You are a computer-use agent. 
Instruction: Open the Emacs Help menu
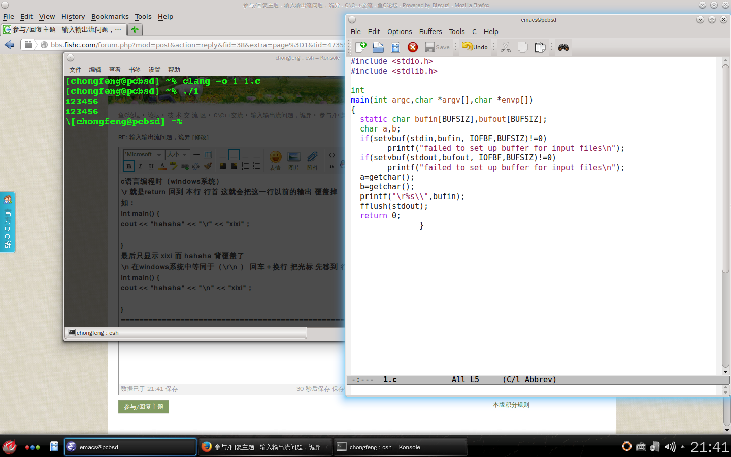tap(491, 31)
